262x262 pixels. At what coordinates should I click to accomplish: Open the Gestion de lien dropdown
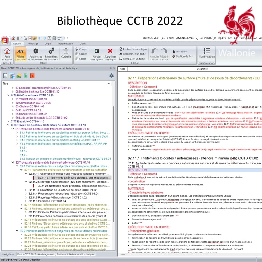(185, 56)
